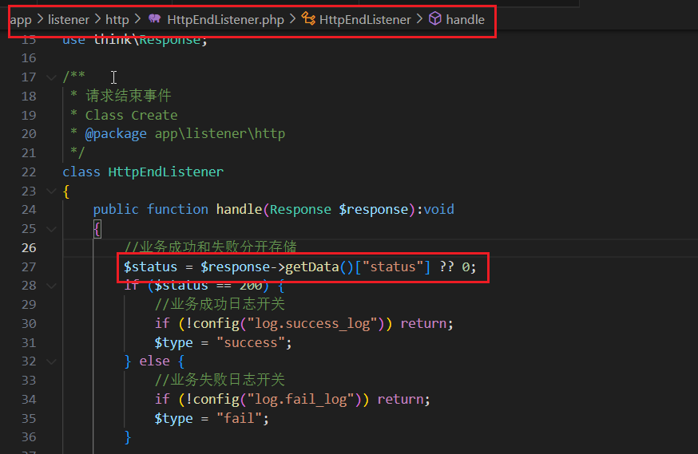
Task: Collapse the class body fold at line 23
Action: (x=51, y=191)
